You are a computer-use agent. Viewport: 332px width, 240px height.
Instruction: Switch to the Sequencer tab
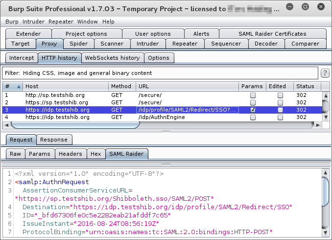tap(226, 44)
